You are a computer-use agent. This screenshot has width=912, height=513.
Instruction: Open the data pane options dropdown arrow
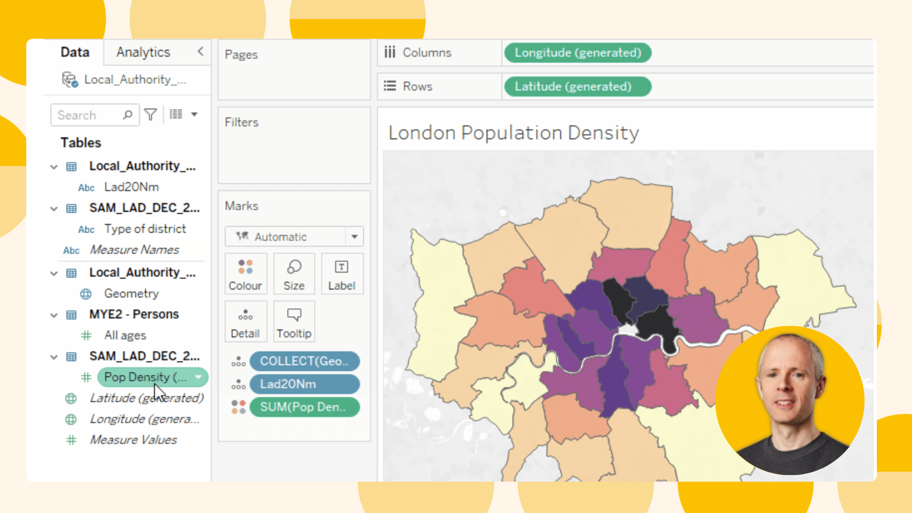pos(194,114)
